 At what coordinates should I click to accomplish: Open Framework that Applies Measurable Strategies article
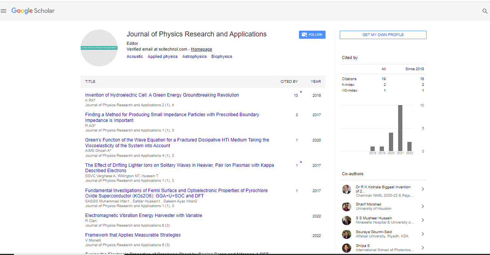click(x=133, y=235)
